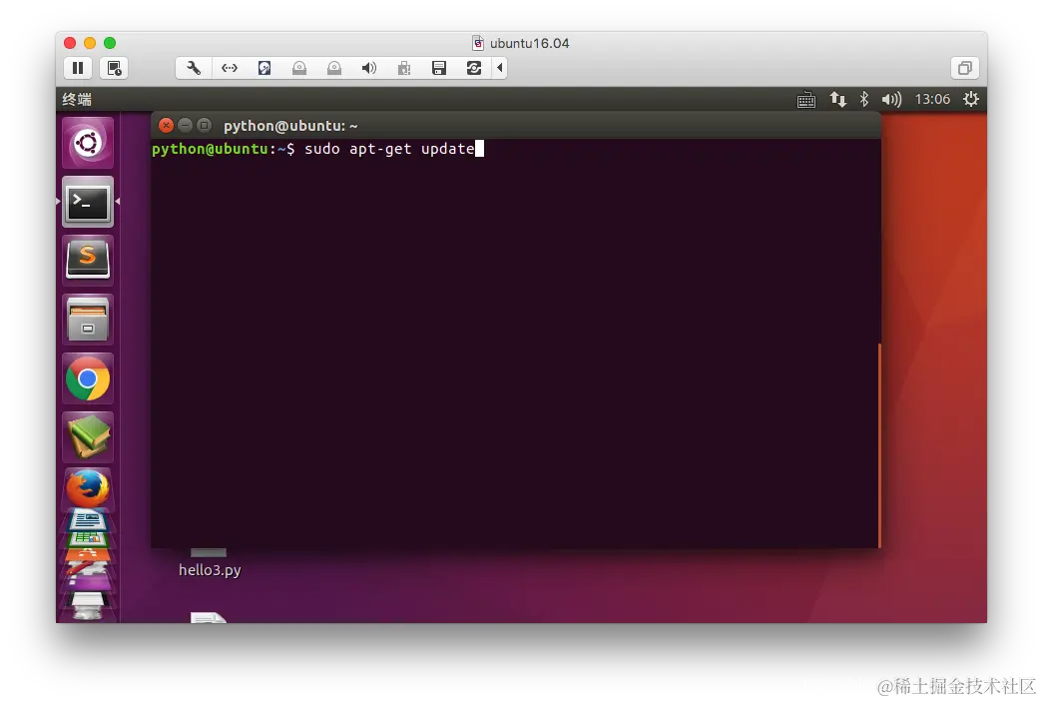Switch to Unity/single window view button
Image resolution: width=1043 pixels, height=703 pixels.
(964, 68)
